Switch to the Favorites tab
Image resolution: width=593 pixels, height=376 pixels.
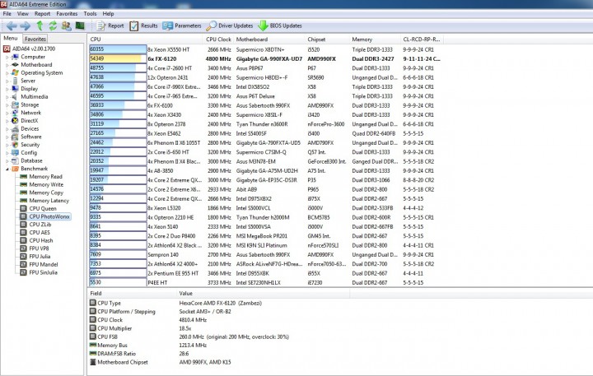pyautogui.click(x=35, y=39)
